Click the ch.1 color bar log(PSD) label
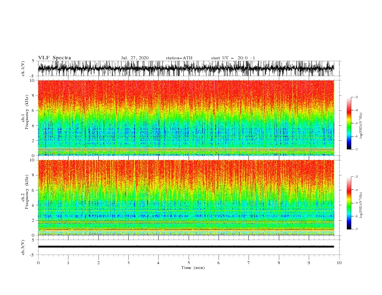The image size is (382, 295). (361, 126)
